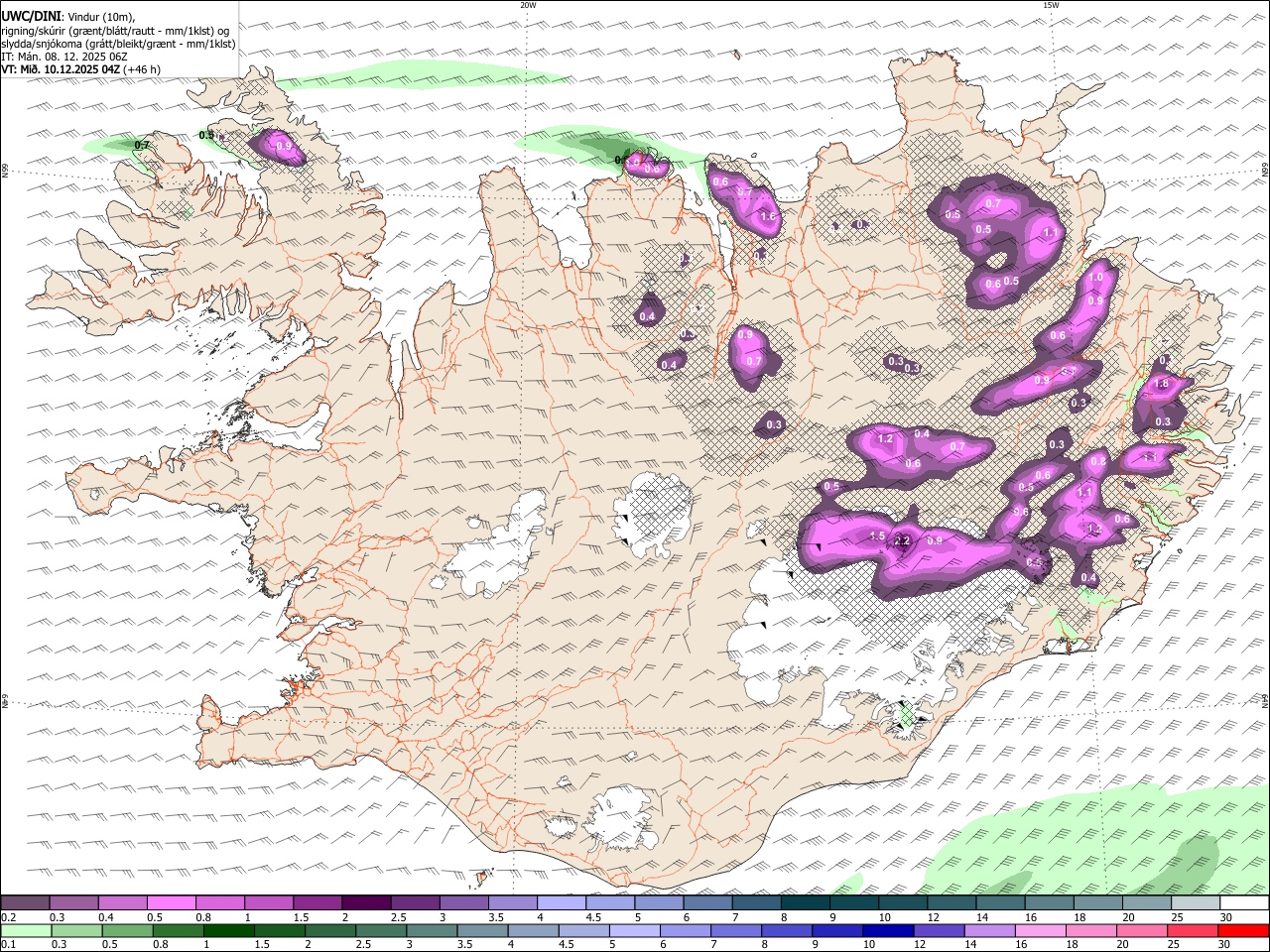This screenshot has width=1270, height=952.
Task: Pick the pale green 0.1–0.3 lower legend swatch
Action: [x=26, y=930]
